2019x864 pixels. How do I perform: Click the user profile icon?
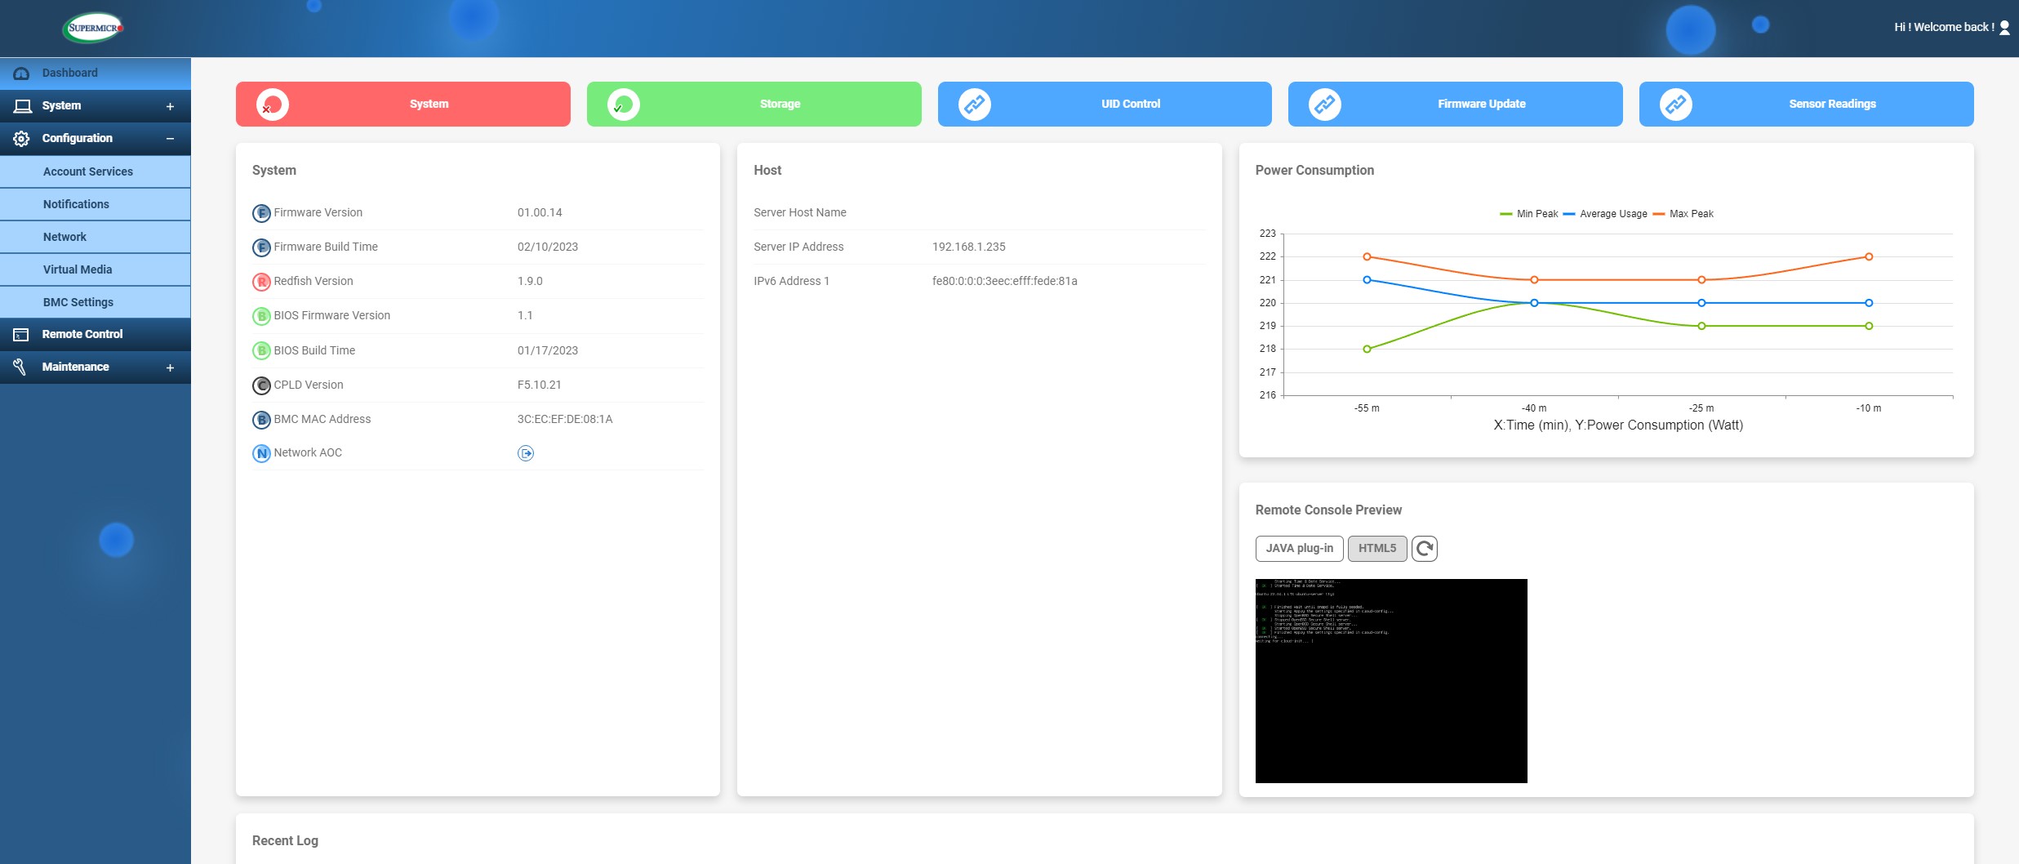point(2004,28)
